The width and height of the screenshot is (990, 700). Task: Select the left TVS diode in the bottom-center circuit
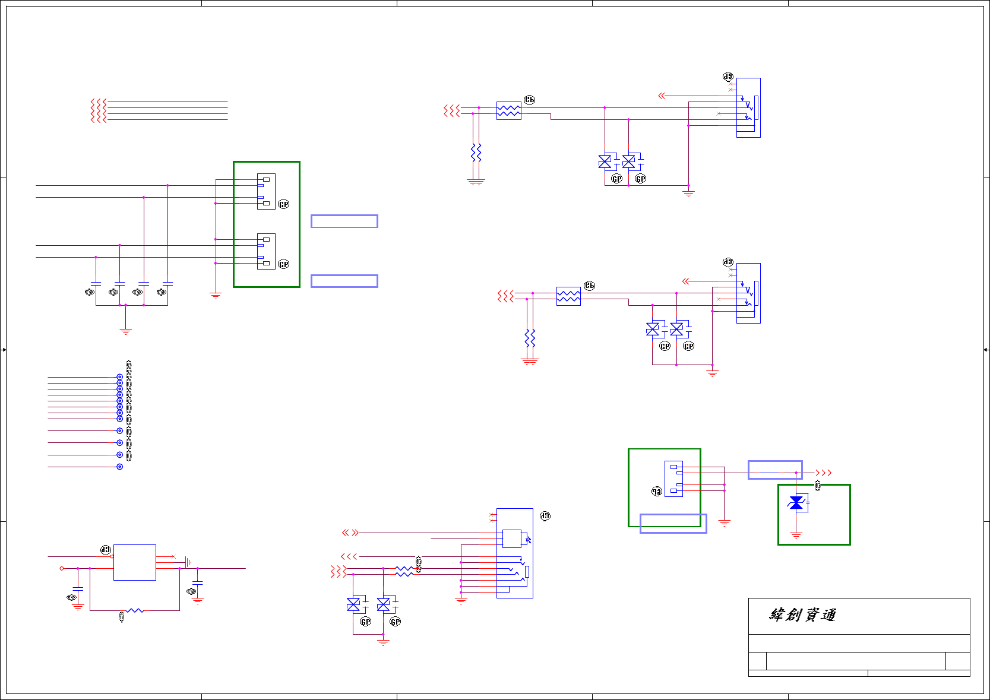(353, 604)
